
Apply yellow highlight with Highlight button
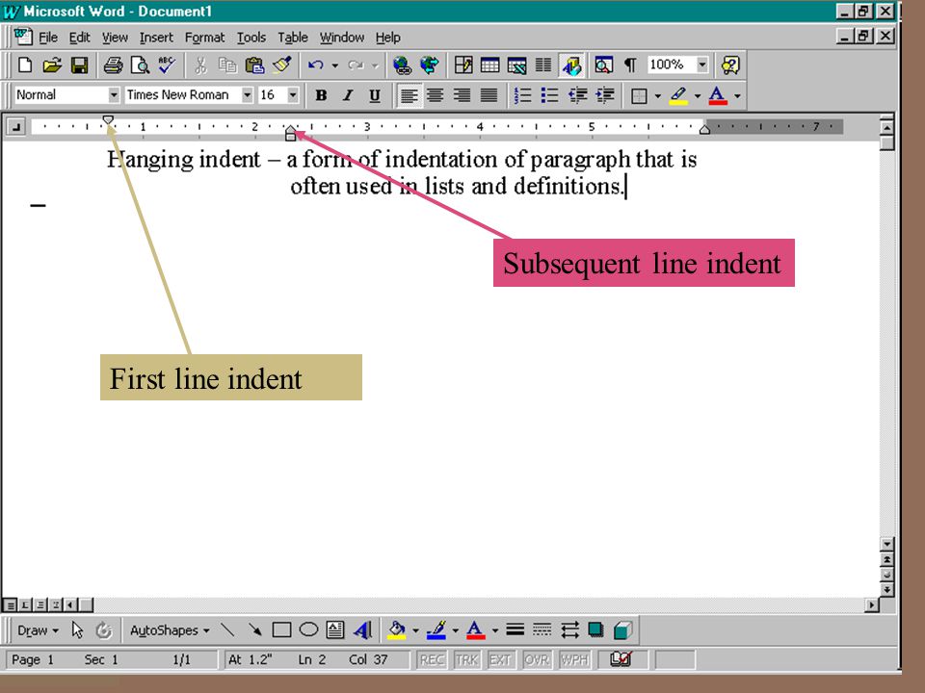click(x=678, y=95)
